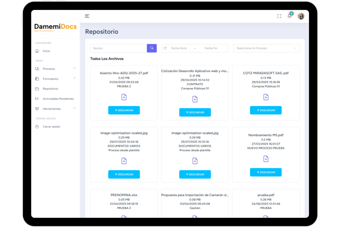341x227 pixels.
Task: Click file icon for COTZ MIRADASOFT.SAS..pdf
Action: (x=266, y=97)
